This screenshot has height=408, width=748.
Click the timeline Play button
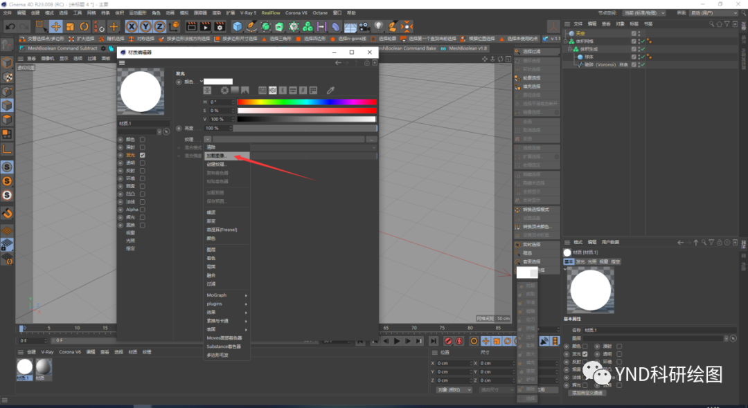pyautogui.click(x=397, y=341)
